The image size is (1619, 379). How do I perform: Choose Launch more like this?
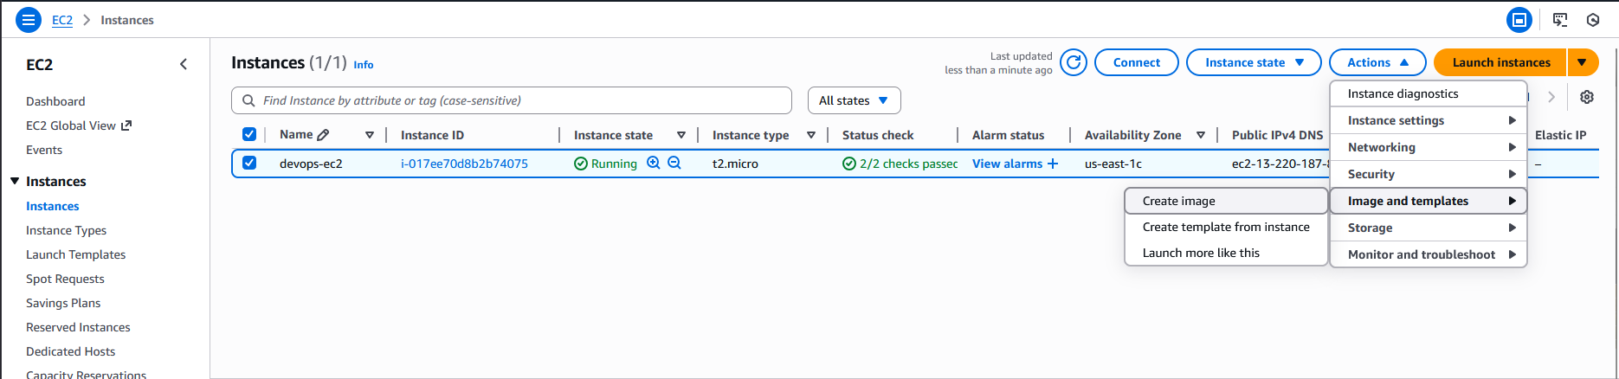point(1226,253)
